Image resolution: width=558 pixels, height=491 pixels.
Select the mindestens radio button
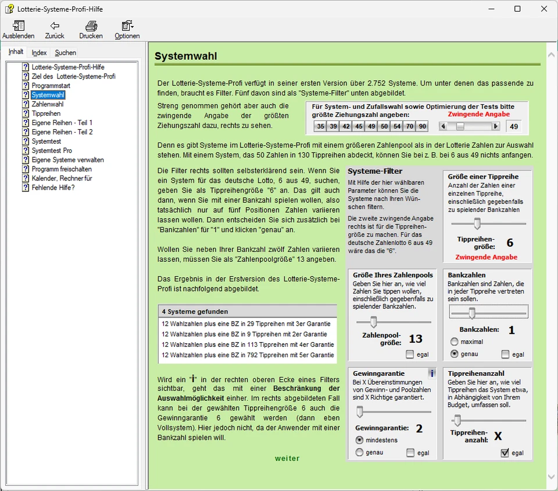[x=360, y=440]
